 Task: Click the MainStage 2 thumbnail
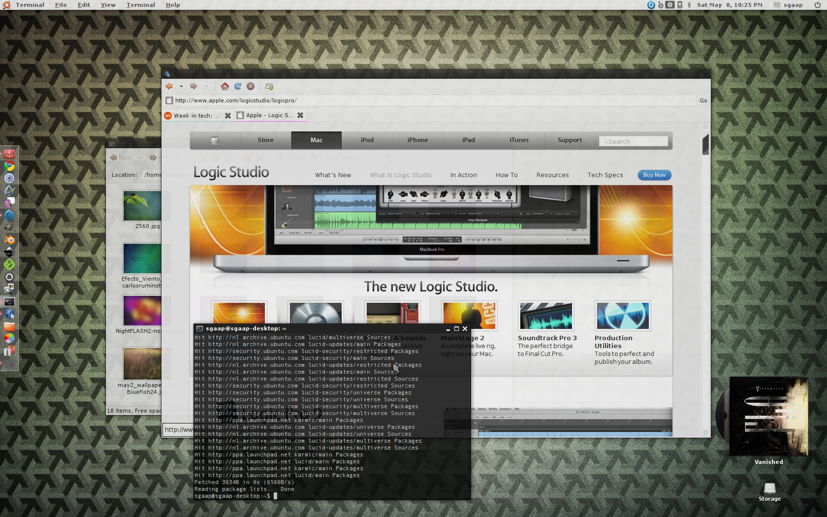pyautogui.click(x=470, y=316)
